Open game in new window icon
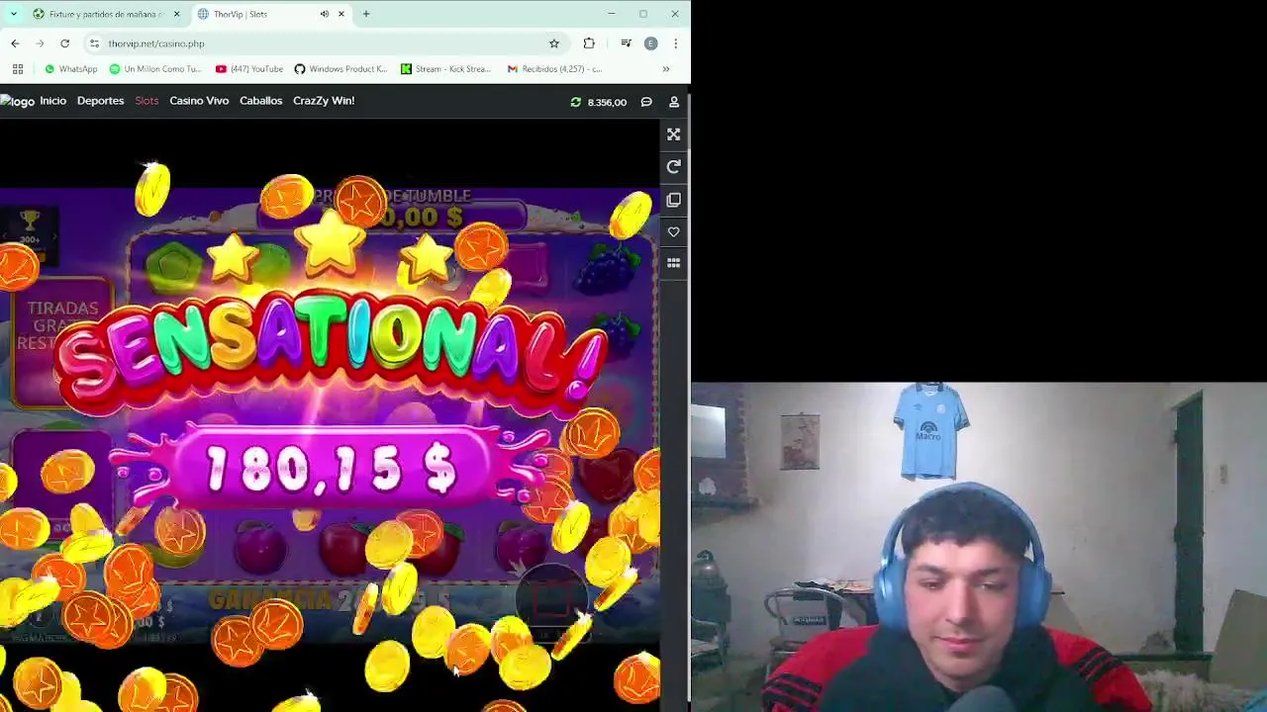 click(x=674, y=200)
